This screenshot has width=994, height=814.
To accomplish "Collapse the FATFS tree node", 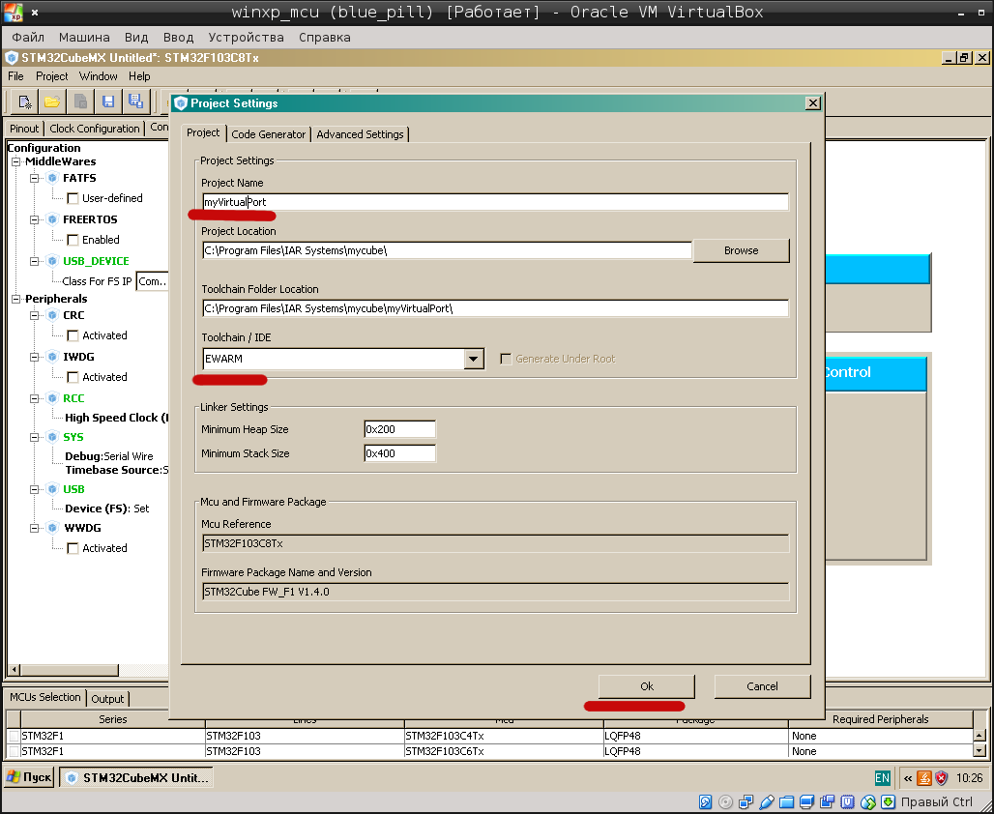I will (35, 178).
